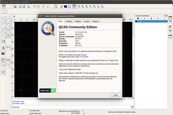173x115 pixels.
Task: Insert a bitmap image tool
Action: point(3,53)
